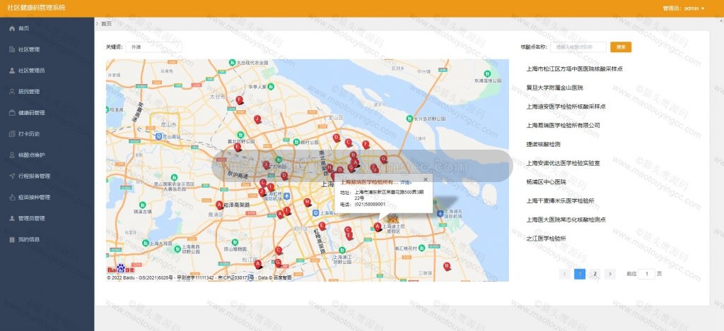The image size is (724, 331).
Task: Click the 昆山南站 train station icon
Action: 158,136
